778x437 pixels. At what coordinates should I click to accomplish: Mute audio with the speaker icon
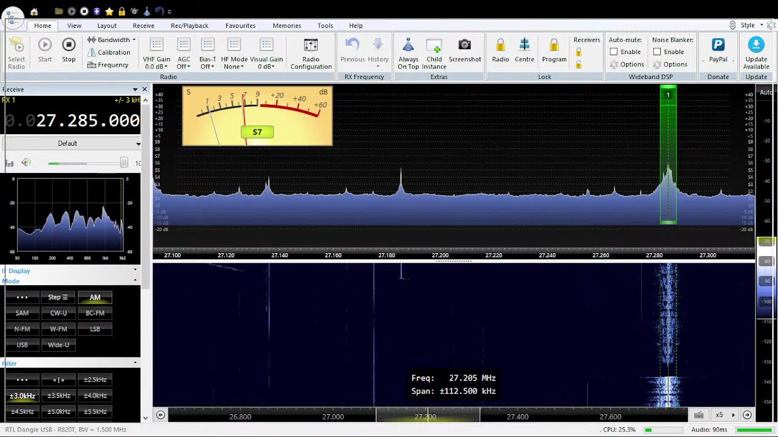(x=26, y=163)
